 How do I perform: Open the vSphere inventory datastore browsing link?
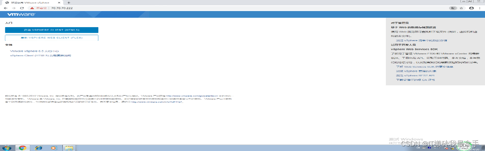[421, 40]
